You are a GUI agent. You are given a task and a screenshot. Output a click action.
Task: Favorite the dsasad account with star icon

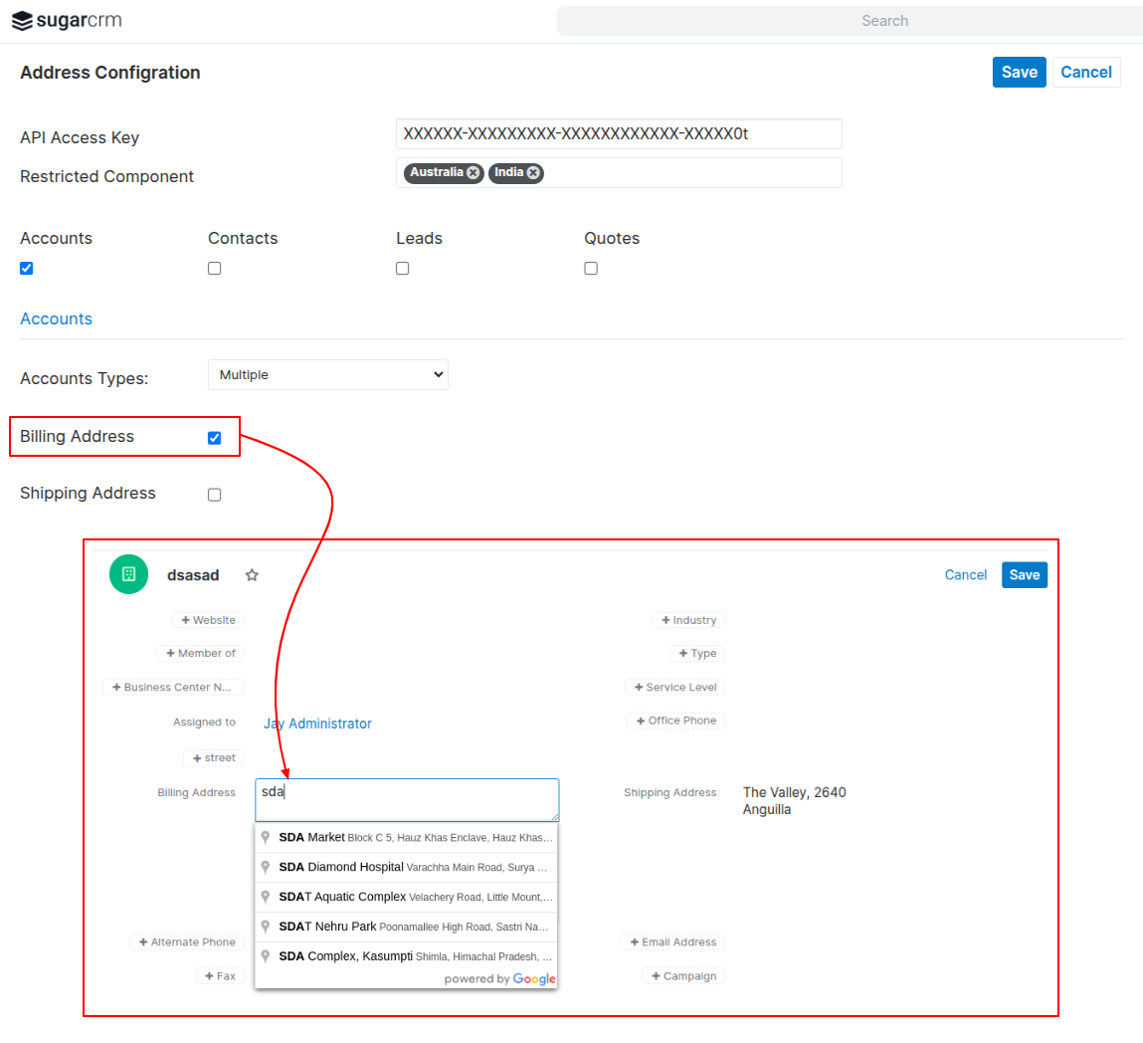point(252,575)
